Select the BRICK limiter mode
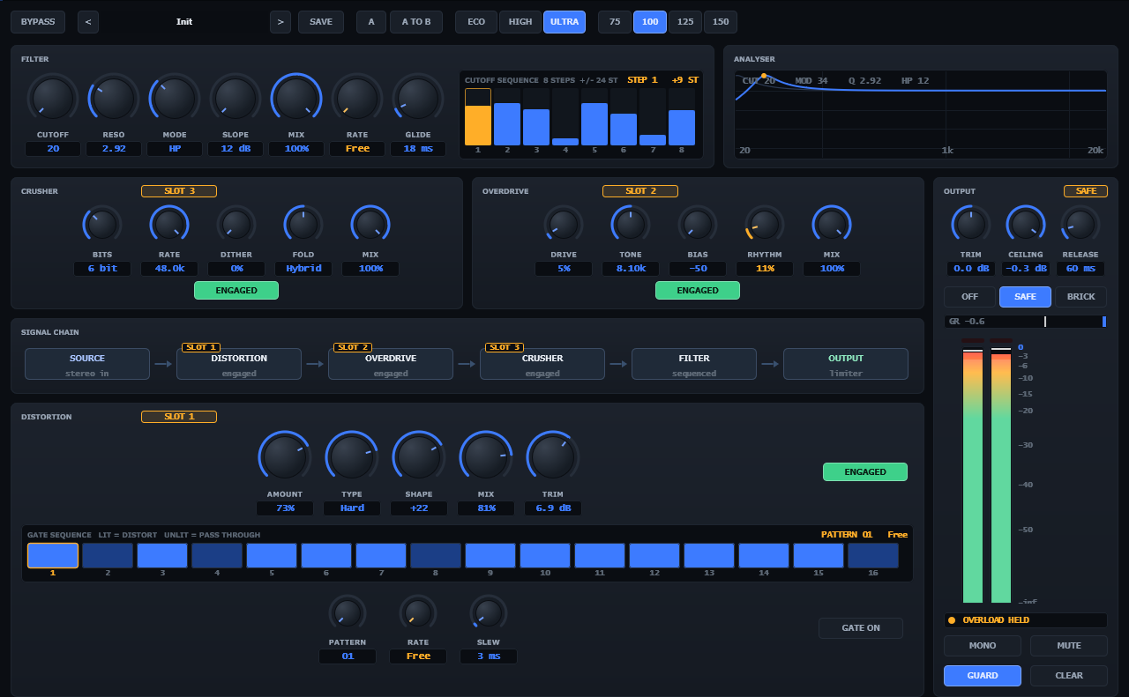This screenshot has height=697, width=1129. [x=1081, y=297]
